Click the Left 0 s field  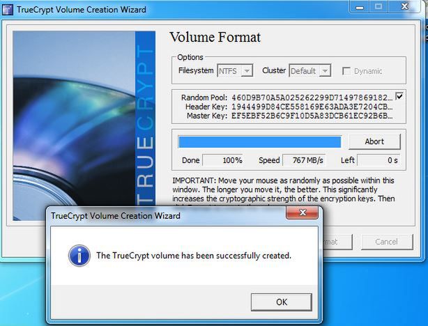coord(379,160)
